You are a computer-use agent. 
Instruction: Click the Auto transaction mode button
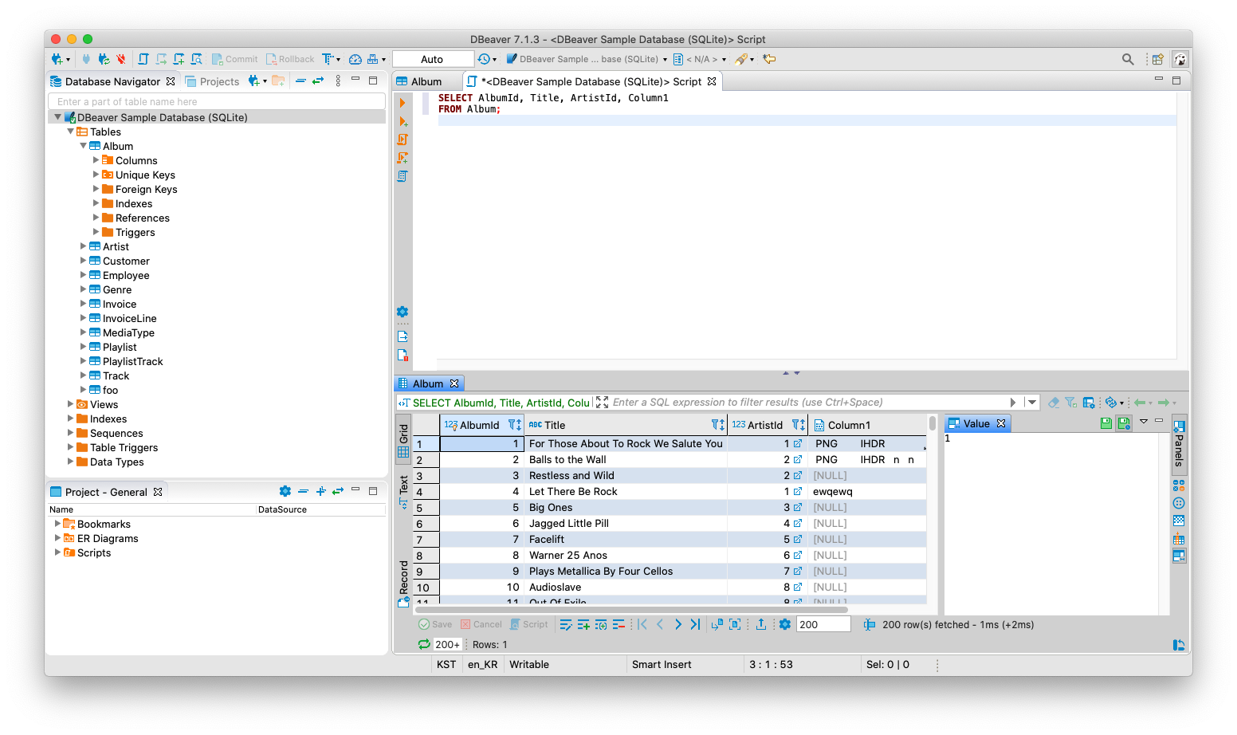[x=433, y=59]
